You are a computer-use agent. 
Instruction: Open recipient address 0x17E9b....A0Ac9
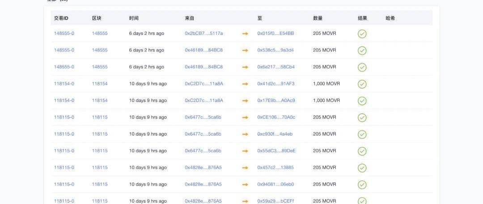[x=276, y=101]
